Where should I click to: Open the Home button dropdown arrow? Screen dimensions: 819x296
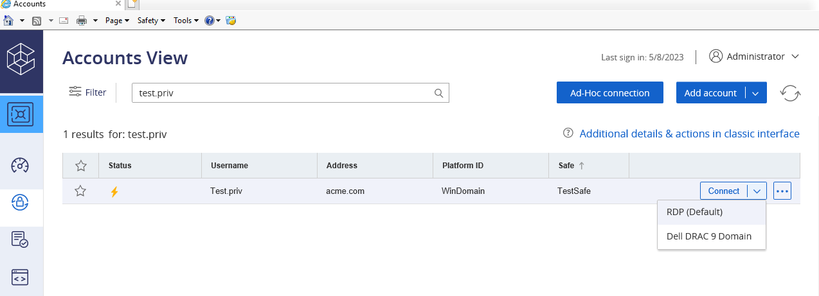click(22, 21)
